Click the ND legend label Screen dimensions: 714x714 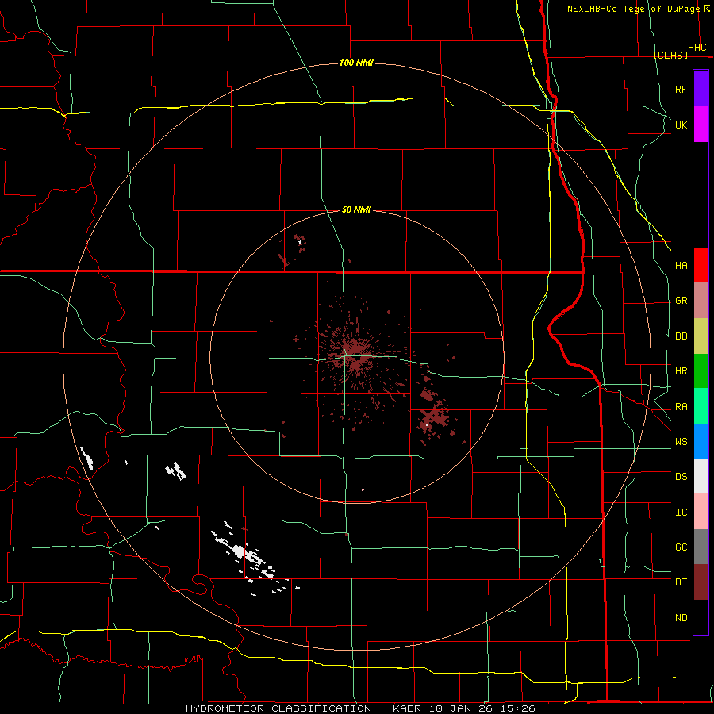tap(681, 617)
